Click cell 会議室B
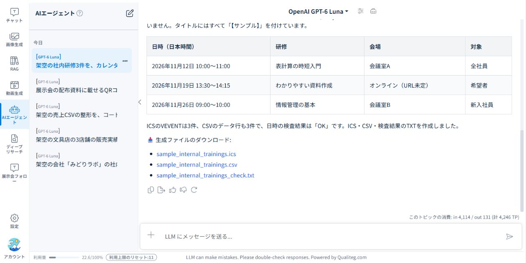Screen dimensions: 526x263 [x=415, y=105]
